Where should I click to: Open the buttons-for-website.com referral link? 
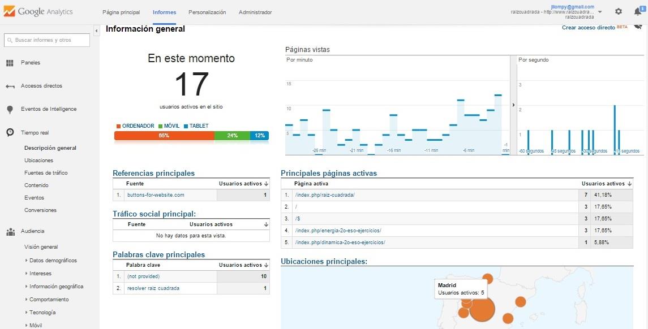click(x=156, y=195)
